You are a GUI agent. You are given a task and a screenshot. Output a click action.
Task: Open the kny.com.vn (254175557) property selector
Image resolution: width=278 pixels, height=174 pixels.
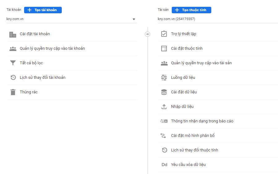[x=218, y=19]
